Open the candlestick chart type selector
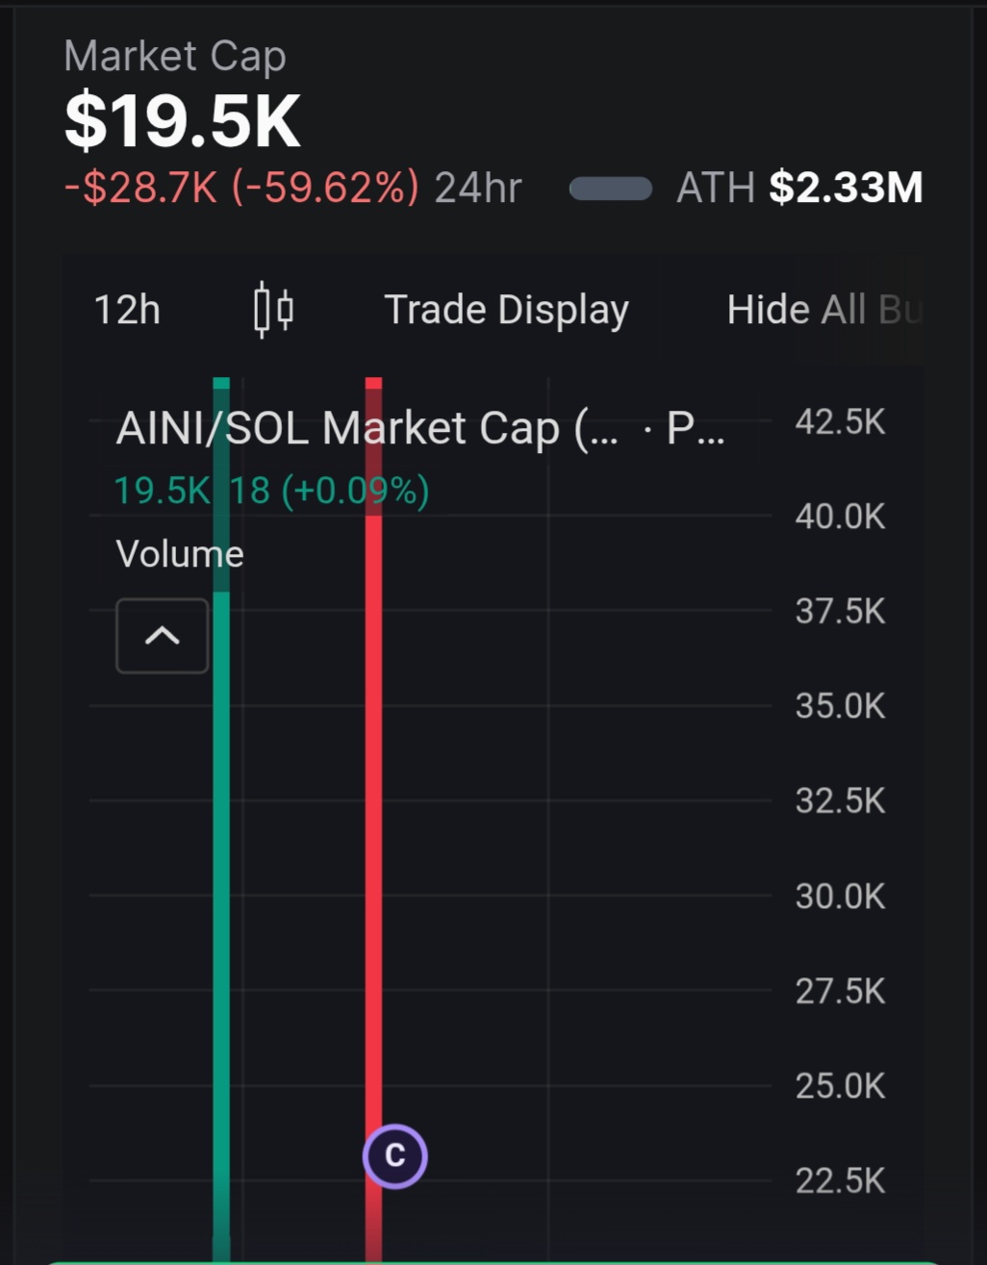Viewport: 987px width, 1265px height. pyautogui.click(x=273, y=310)
